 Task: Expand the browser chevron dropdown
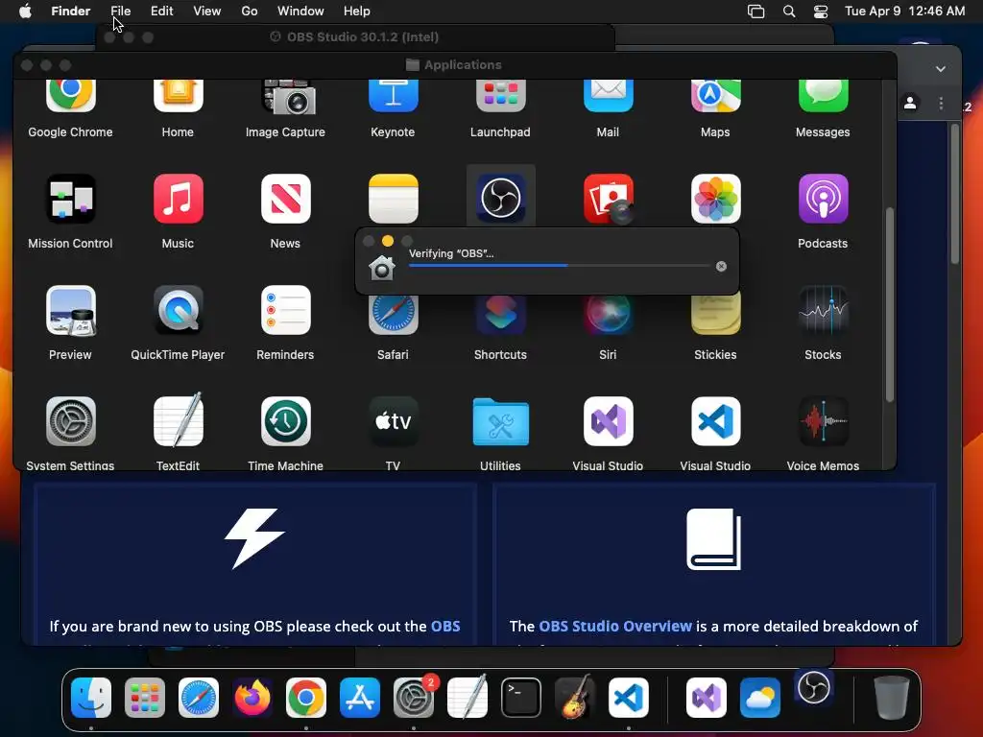pyautogui.click(x=941, y=69)
